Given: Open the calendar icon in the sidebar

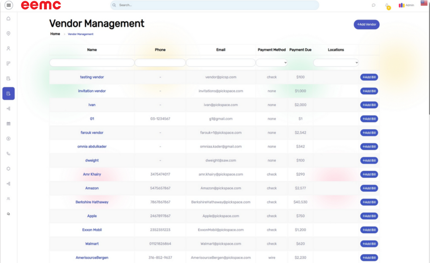Looking at the screenshot, I should (x=9, y=124).
